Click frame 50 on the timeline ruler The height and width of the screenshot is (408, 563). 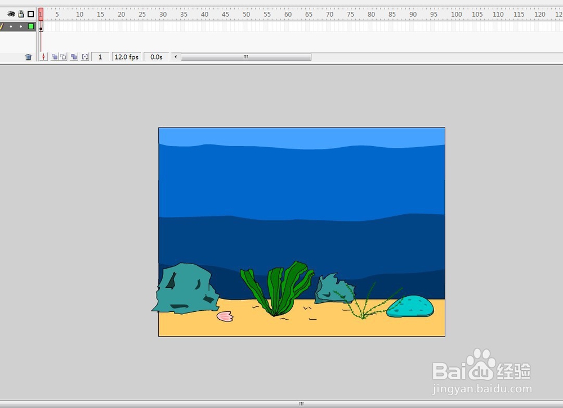pyautogui.click(x=247, y=15)
